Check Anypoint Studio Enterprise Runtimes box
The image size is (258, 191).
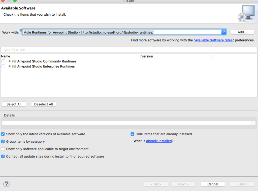coord(3,66)
